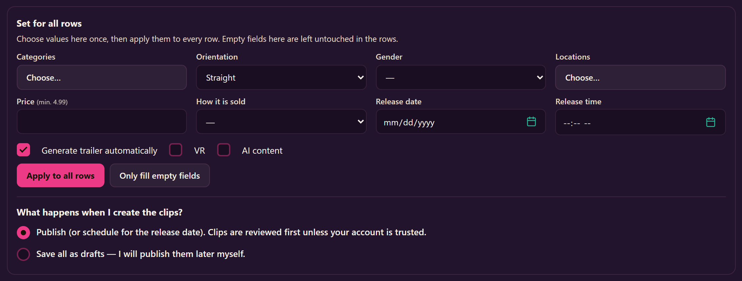The image size is (742, 281).
Task: Click the Save all as drafts label
Action: coord(141,254)
